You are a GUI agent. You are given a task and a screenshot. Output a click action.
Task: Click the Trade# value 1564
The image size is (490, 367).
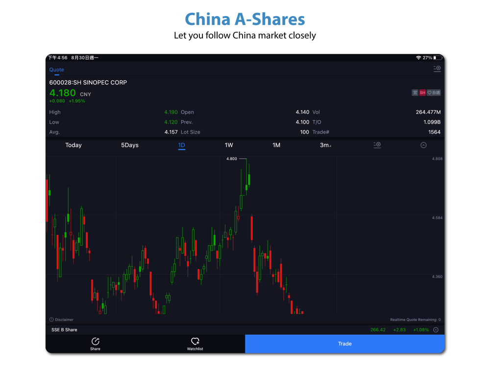pyautogui.click(x=434, y=132)
